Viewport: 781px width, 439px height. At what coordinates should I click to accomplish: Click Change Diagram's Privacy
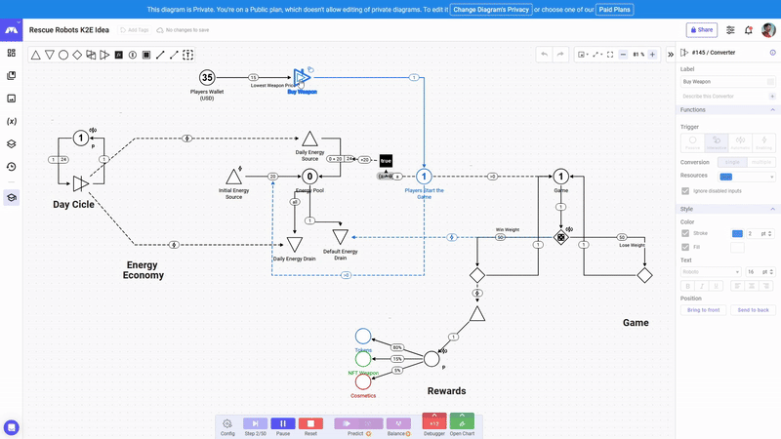coord(491,10)
